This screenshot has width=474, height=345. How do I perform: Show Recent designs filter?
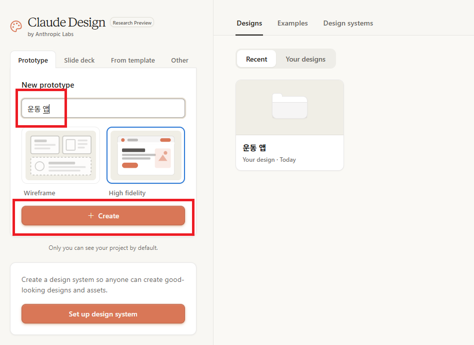point(256,59)
